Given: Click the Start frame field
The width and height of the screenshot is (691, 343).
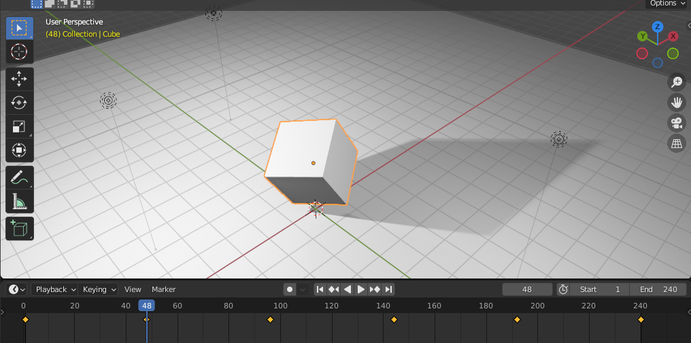Looking at the screenshot, I should (599, 289).
